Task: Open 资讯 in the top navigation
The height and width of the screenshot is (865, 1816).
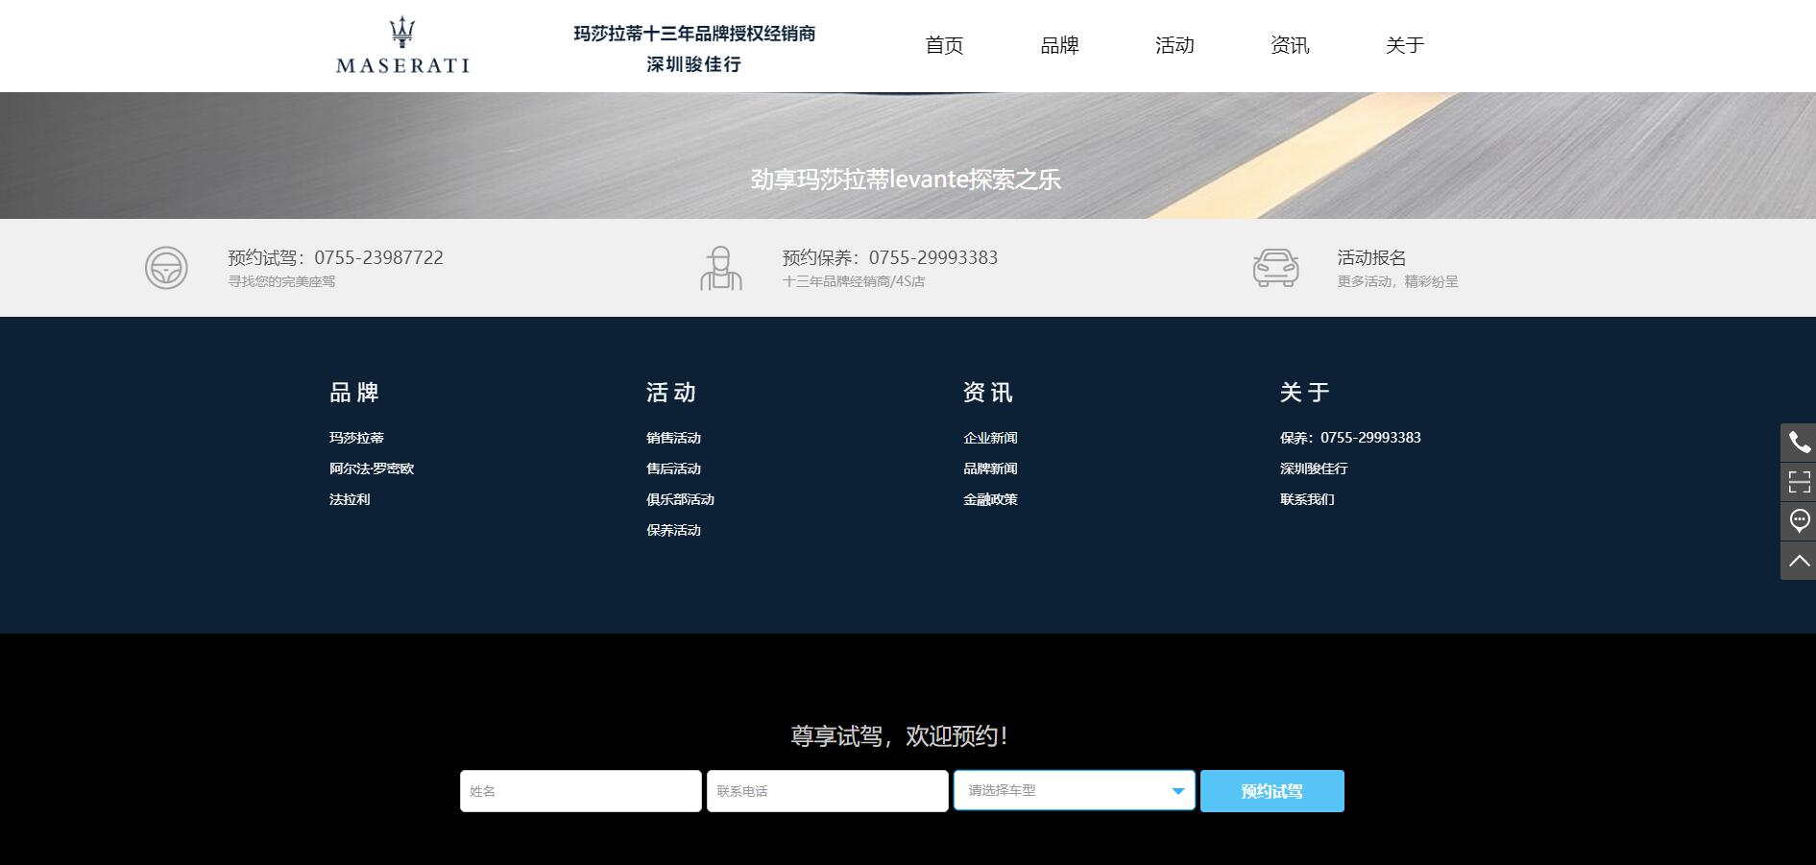Action: click(1290, 45)
